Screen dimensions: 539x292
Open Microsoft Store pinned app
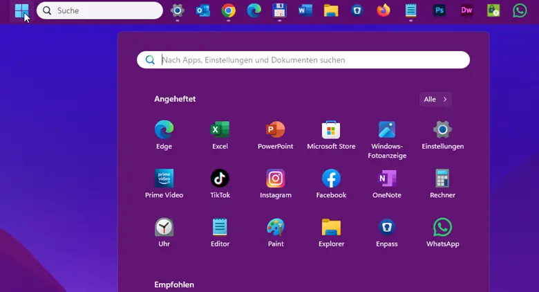coord(331,135)
